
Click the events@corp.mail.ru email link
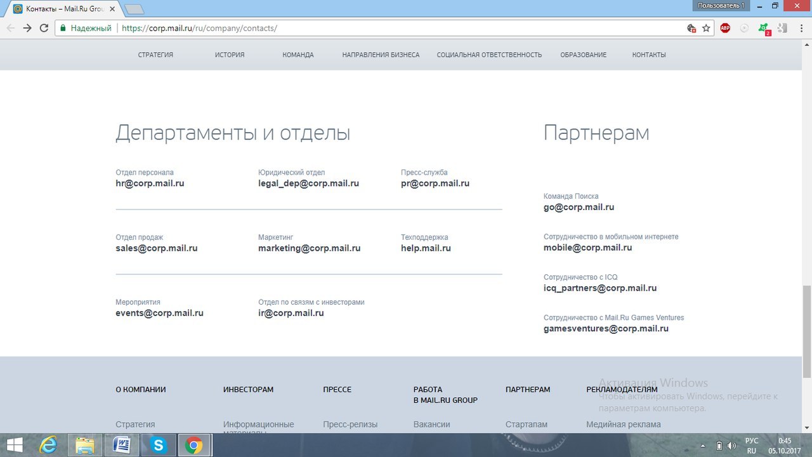click(x=159, y=313)
